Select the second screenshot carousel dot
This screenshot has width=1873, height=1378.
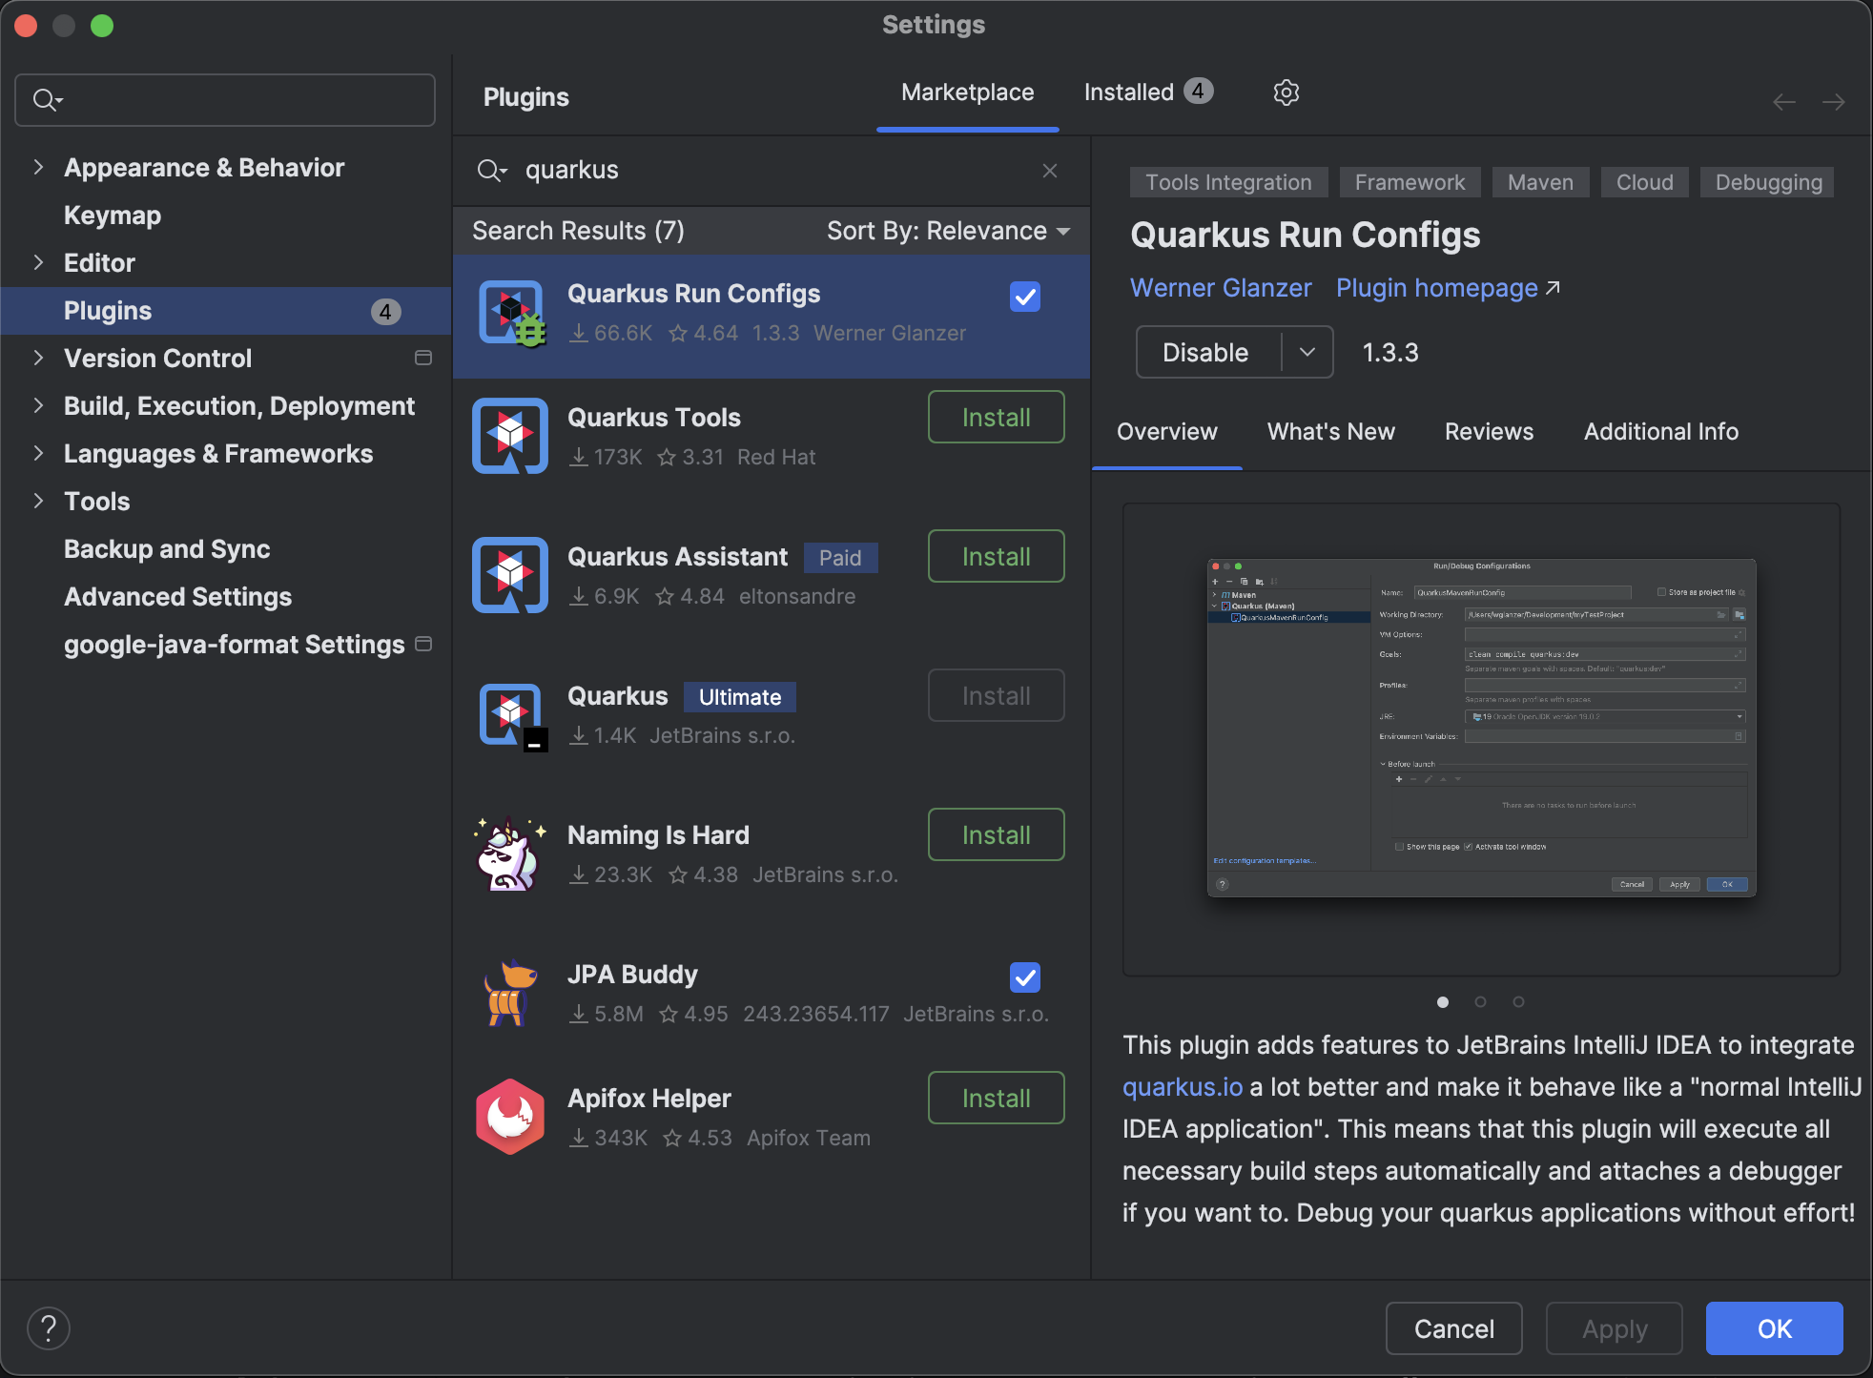click(1480, 1001)
